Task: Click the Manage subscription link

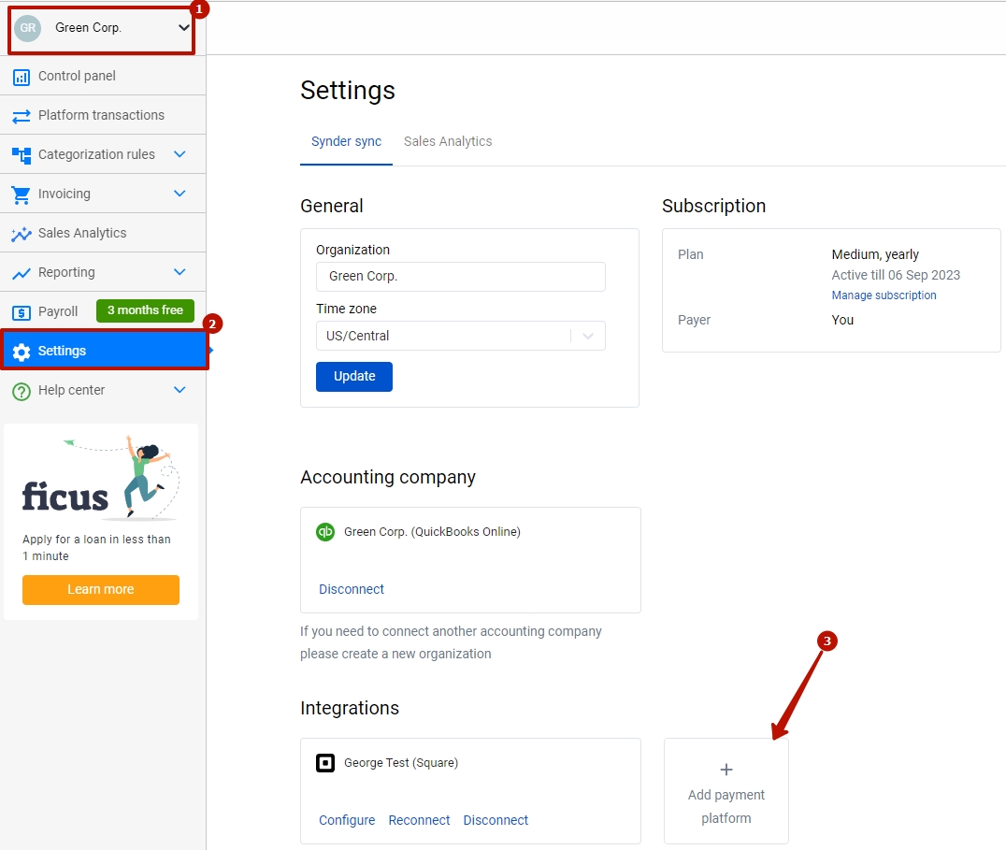Action: (x=884, y=295)
